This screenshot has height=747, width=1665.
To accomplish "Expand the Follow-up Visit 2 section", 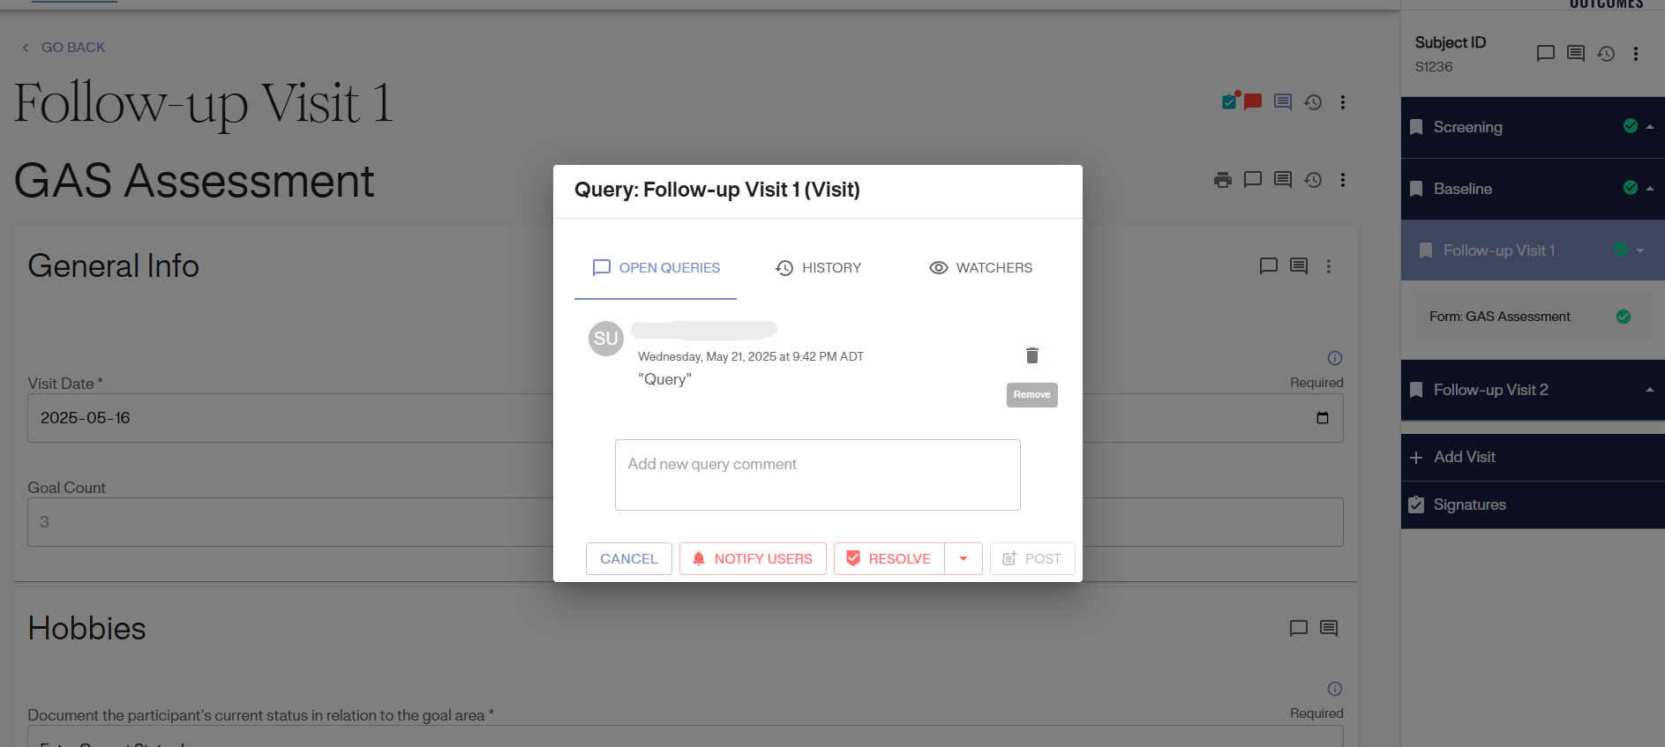I will [x=1649, y=390].
